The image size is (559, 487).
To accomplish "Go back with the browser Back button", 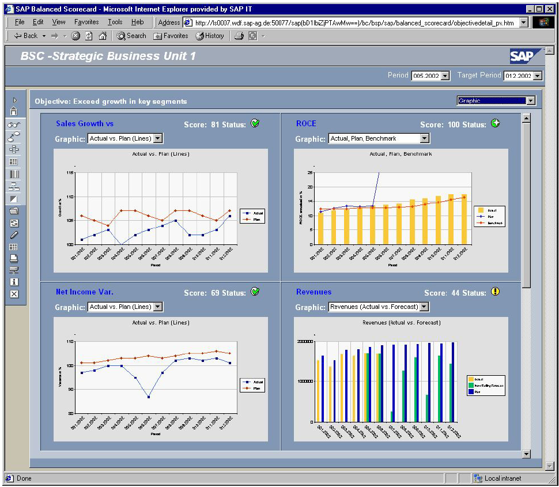I will 26,36.
